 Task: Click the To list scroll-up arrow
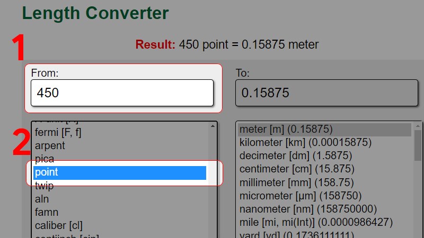[x=418, y=126]
